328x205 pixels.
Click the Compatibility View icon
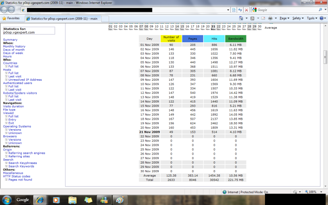tap(234, 9)
